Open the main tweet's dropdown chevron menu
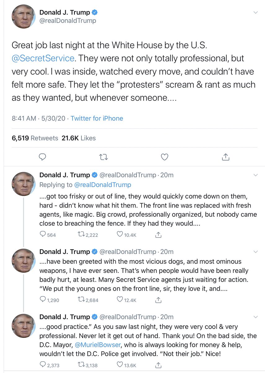265x373 pixels. 255,13
